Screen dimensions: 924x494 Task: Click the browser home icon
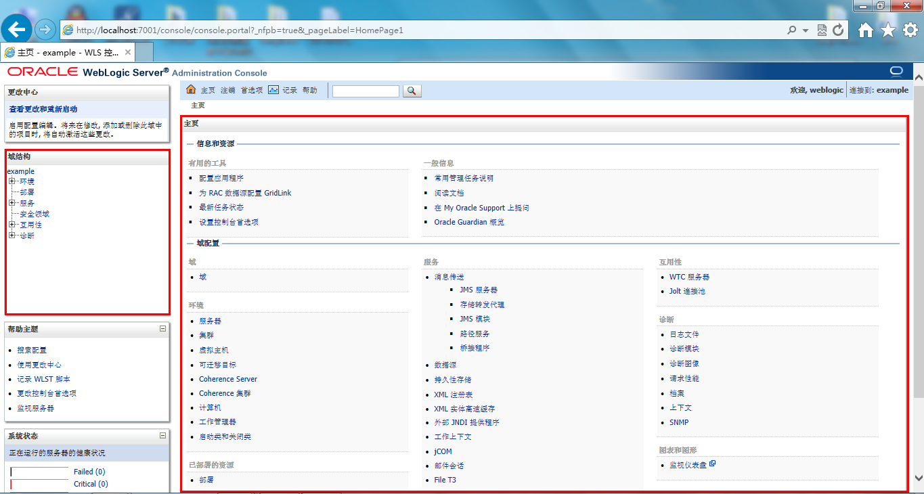[x=866, y=30]
